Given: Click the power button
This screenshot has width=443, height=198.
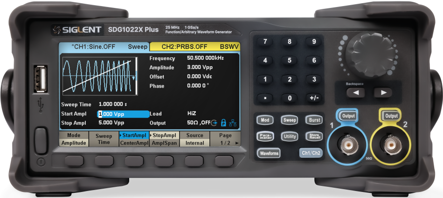Looking at the screenshot, I should pos(41,141).
